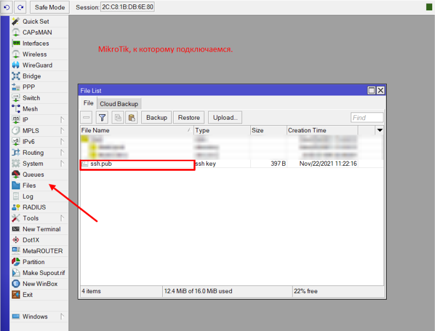435x331 pixels.
Task: Open Files menu entry
Action: (39, 186)
